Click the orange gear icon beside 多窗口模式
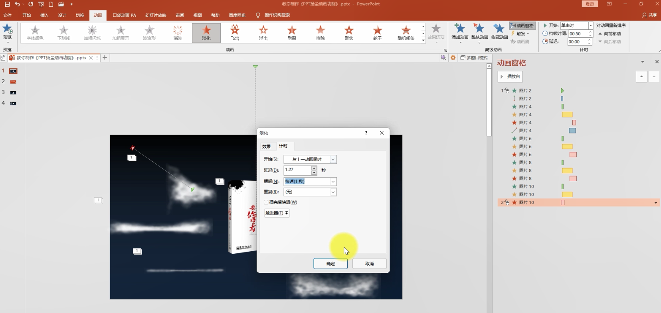Image resolution: width=661 pixels, height=313 pixels. click(453, 58)
